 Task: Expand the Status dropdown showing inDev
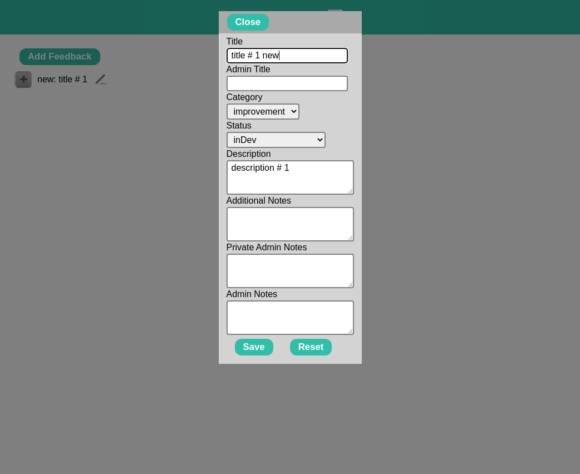tap(276, 140)
